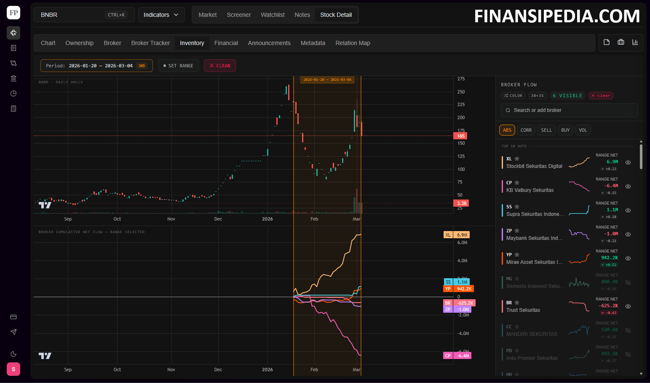This screenshot has height=383, width=650.
Task: Open the bank building icon in left sidebar
Action: tap(13, 78)
